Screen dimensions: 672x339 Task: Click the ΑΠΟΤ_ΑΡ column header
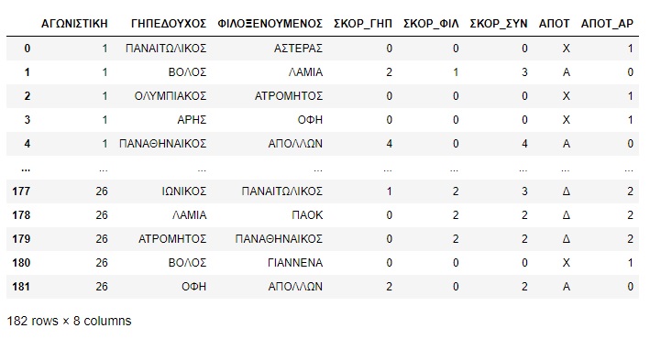point(607,24)
